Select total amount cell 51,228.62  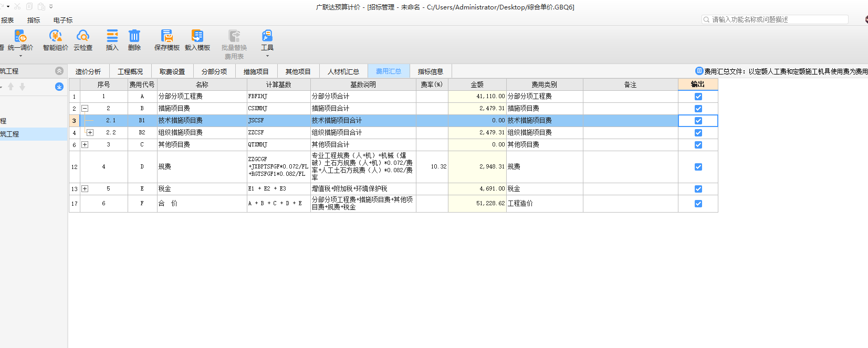point(477,204)
